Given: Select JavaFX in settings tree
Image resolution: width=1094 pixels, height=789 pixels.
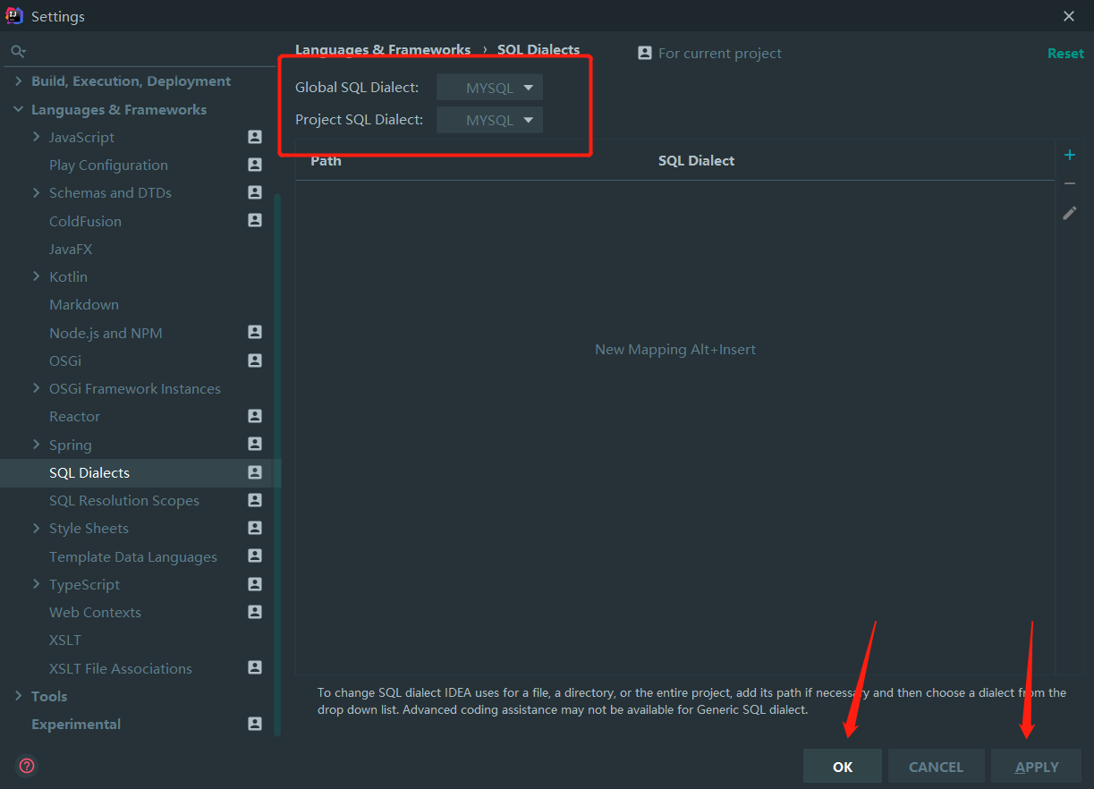Looking at the screenshot, I should point(71,249).
